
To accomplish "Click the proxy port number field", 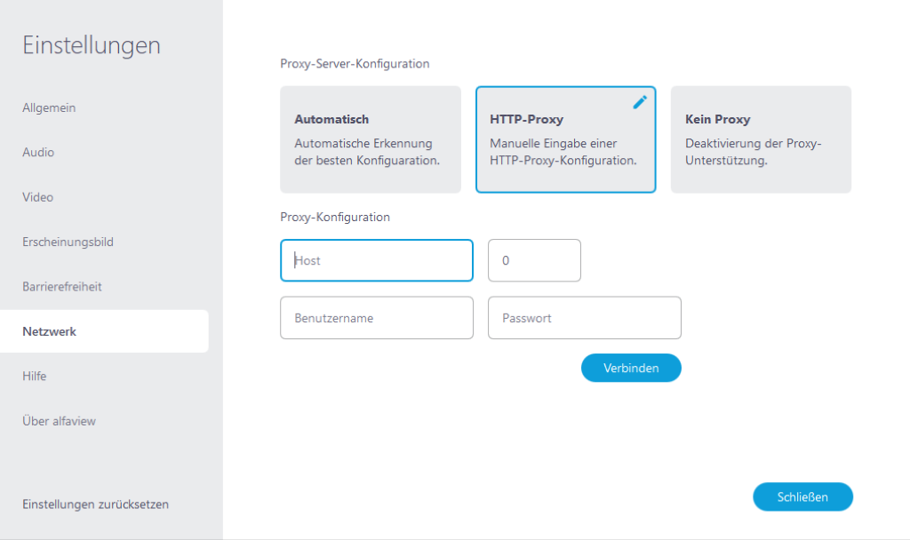I will point(534,260).
